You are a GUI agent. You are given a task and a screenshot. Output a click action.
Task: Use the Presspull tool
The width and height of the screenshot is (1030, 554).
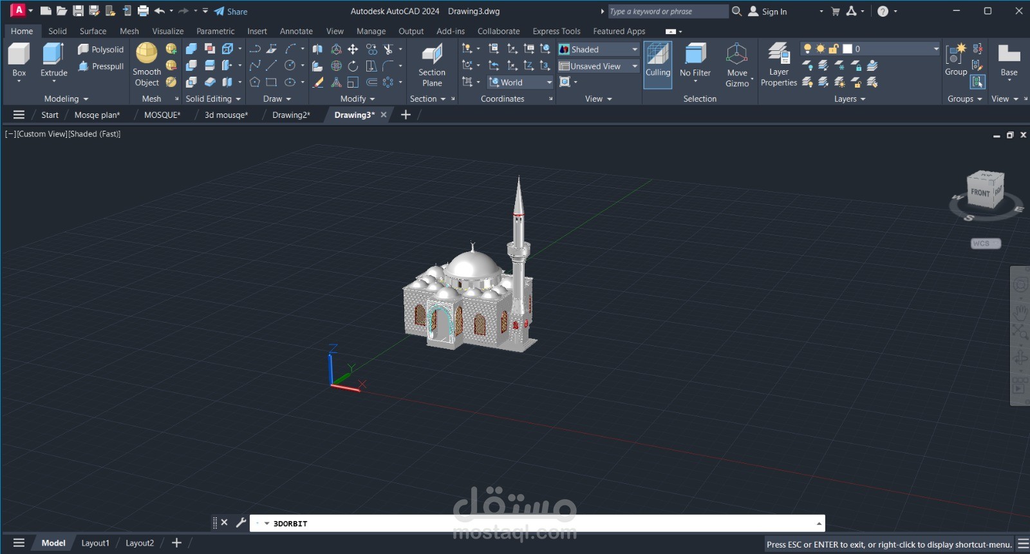point(100,66)
